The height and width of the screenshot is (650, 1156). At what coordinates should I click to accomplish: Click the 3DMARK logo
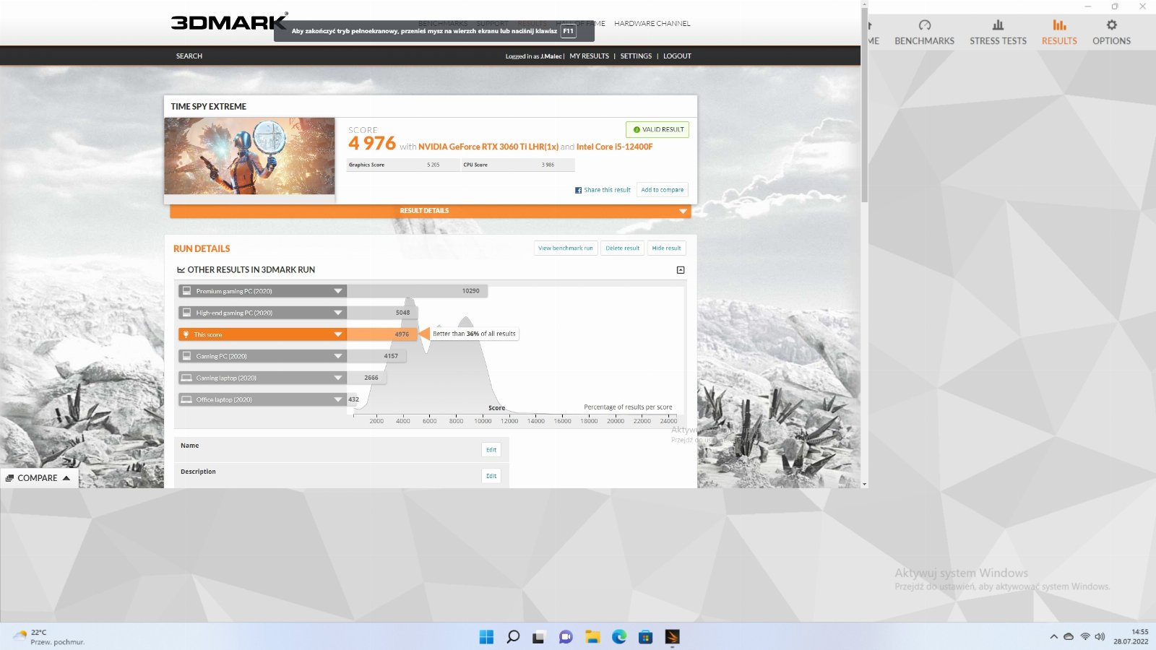click(229, 22)
